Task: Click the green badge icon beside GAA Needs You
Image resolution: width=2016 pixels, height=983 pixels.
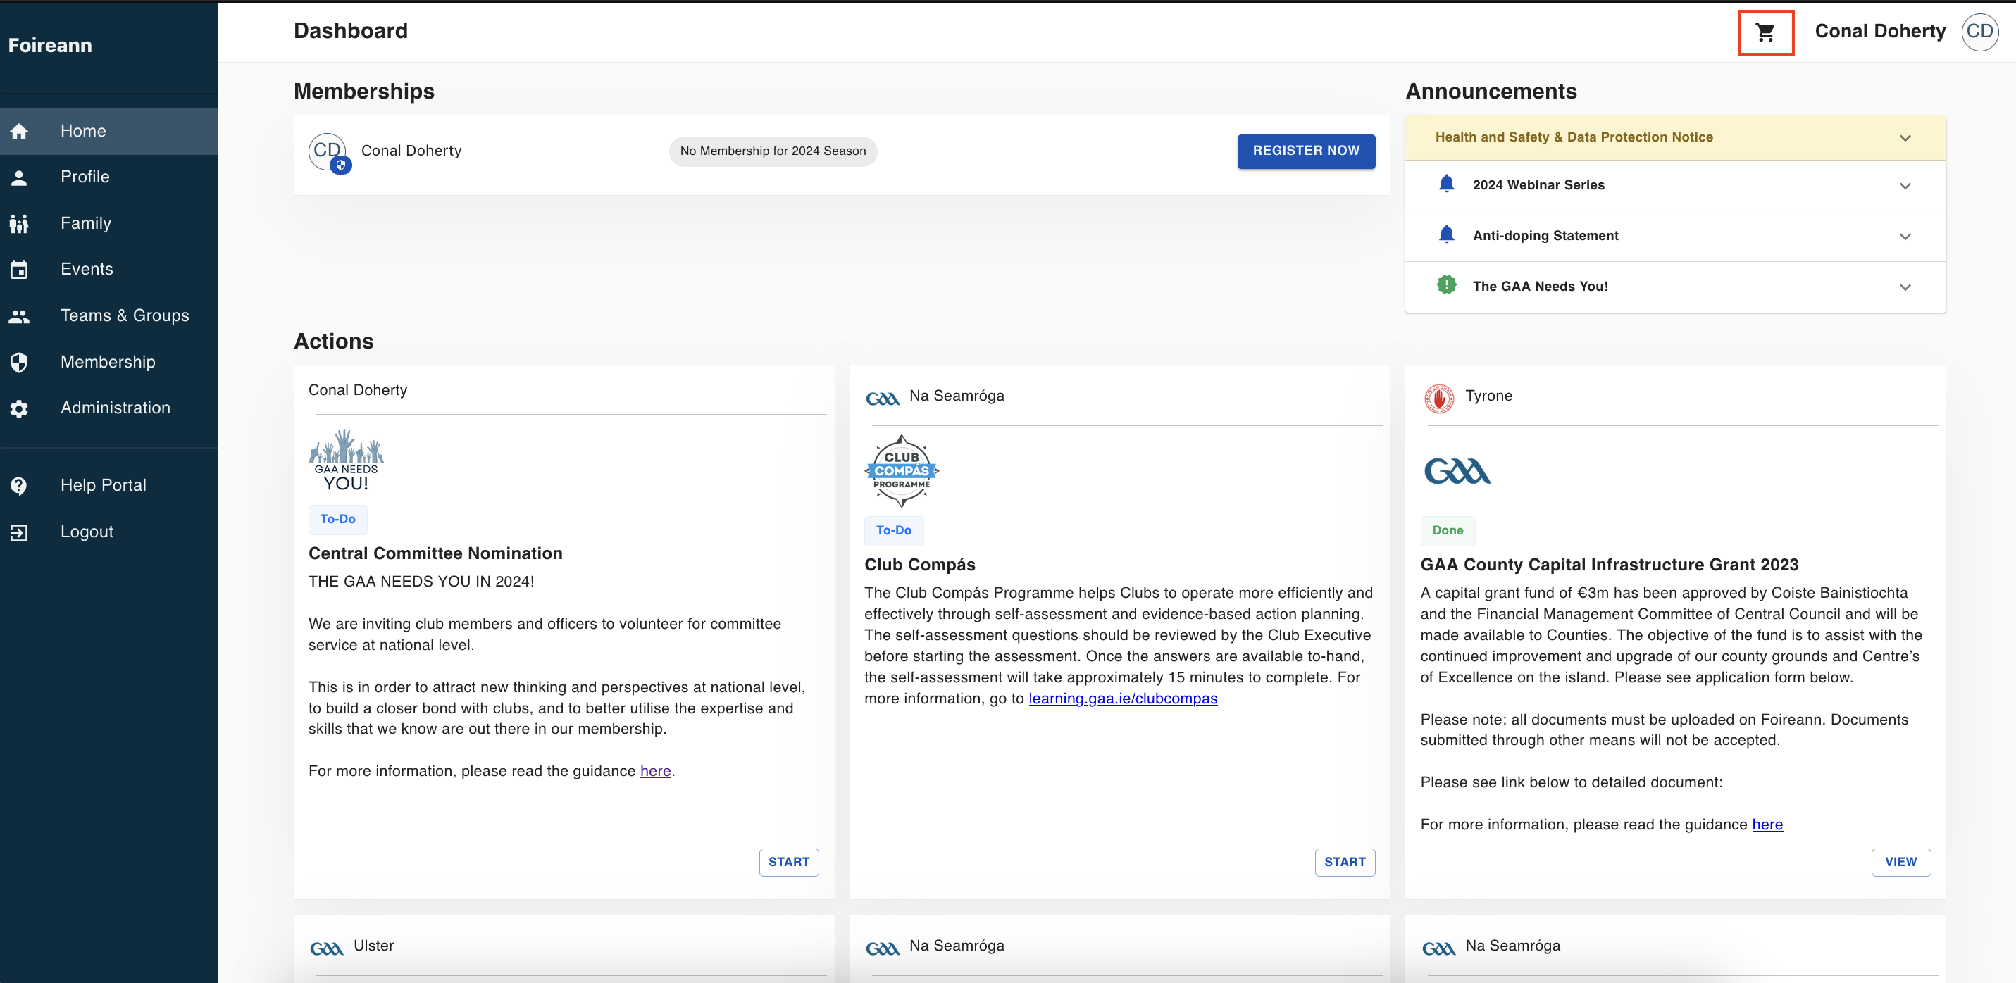Action: (1446, 285)
